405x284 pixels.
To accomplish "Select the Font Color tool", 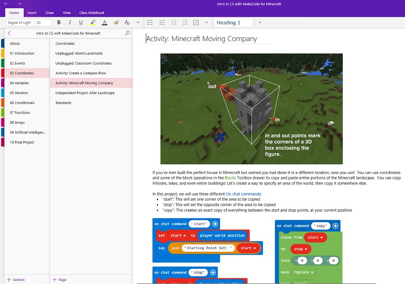I will coord(104,23).
